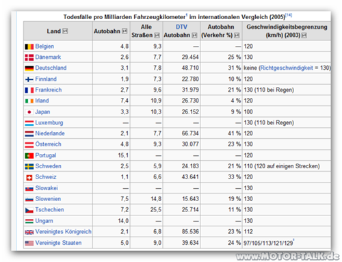342x262 pixels.
Task: Open the Richtgeschwindigkeit link
Action: point(287,68)
